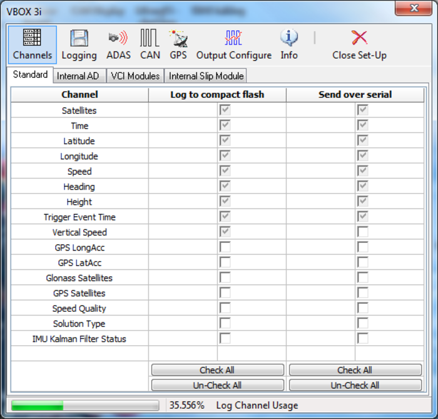Open the Channels setup section
Screen dimensions: 438x419
click(x=33, y=44)
